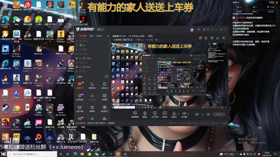Open the 弹幕助手 tool with the orange icon
280x157 pixels.
click(80, 85)
